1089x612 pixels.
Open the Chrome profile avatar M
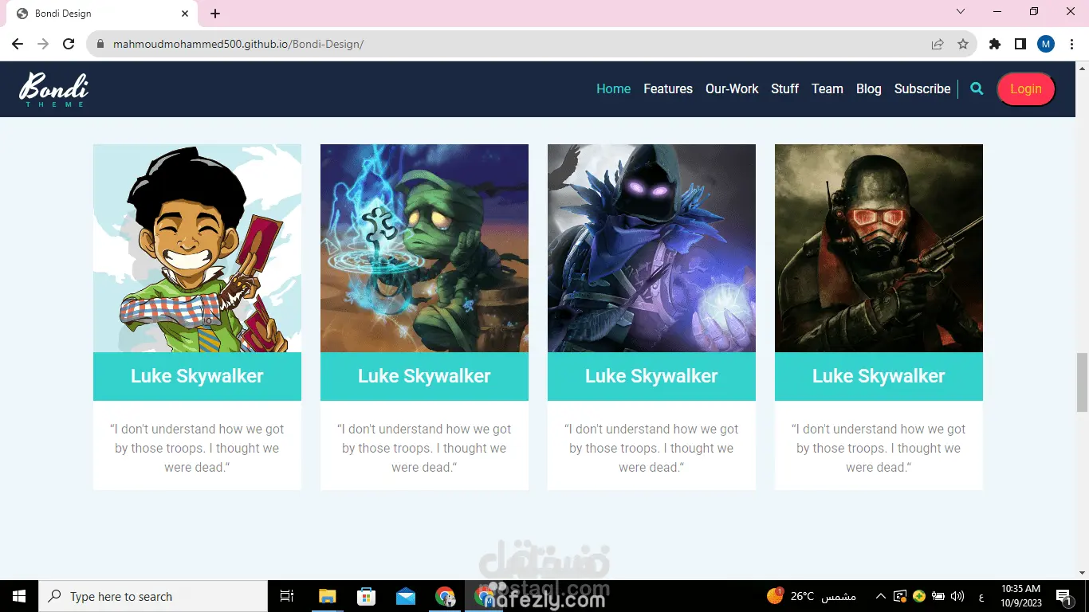click(x=1046, y=44)
